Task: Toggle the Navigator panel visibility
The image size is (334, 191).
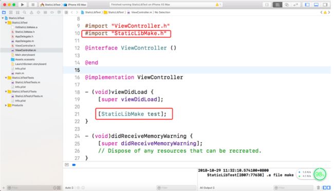Action: (307, 5)
